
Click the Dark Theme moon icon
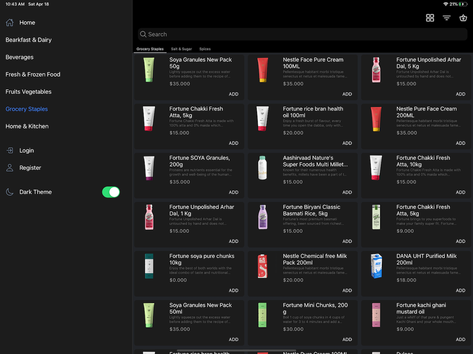point(10,192)
